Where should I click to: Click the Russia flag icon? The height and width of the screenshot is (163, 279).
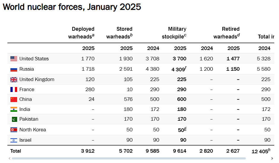[x=14, y=70]
